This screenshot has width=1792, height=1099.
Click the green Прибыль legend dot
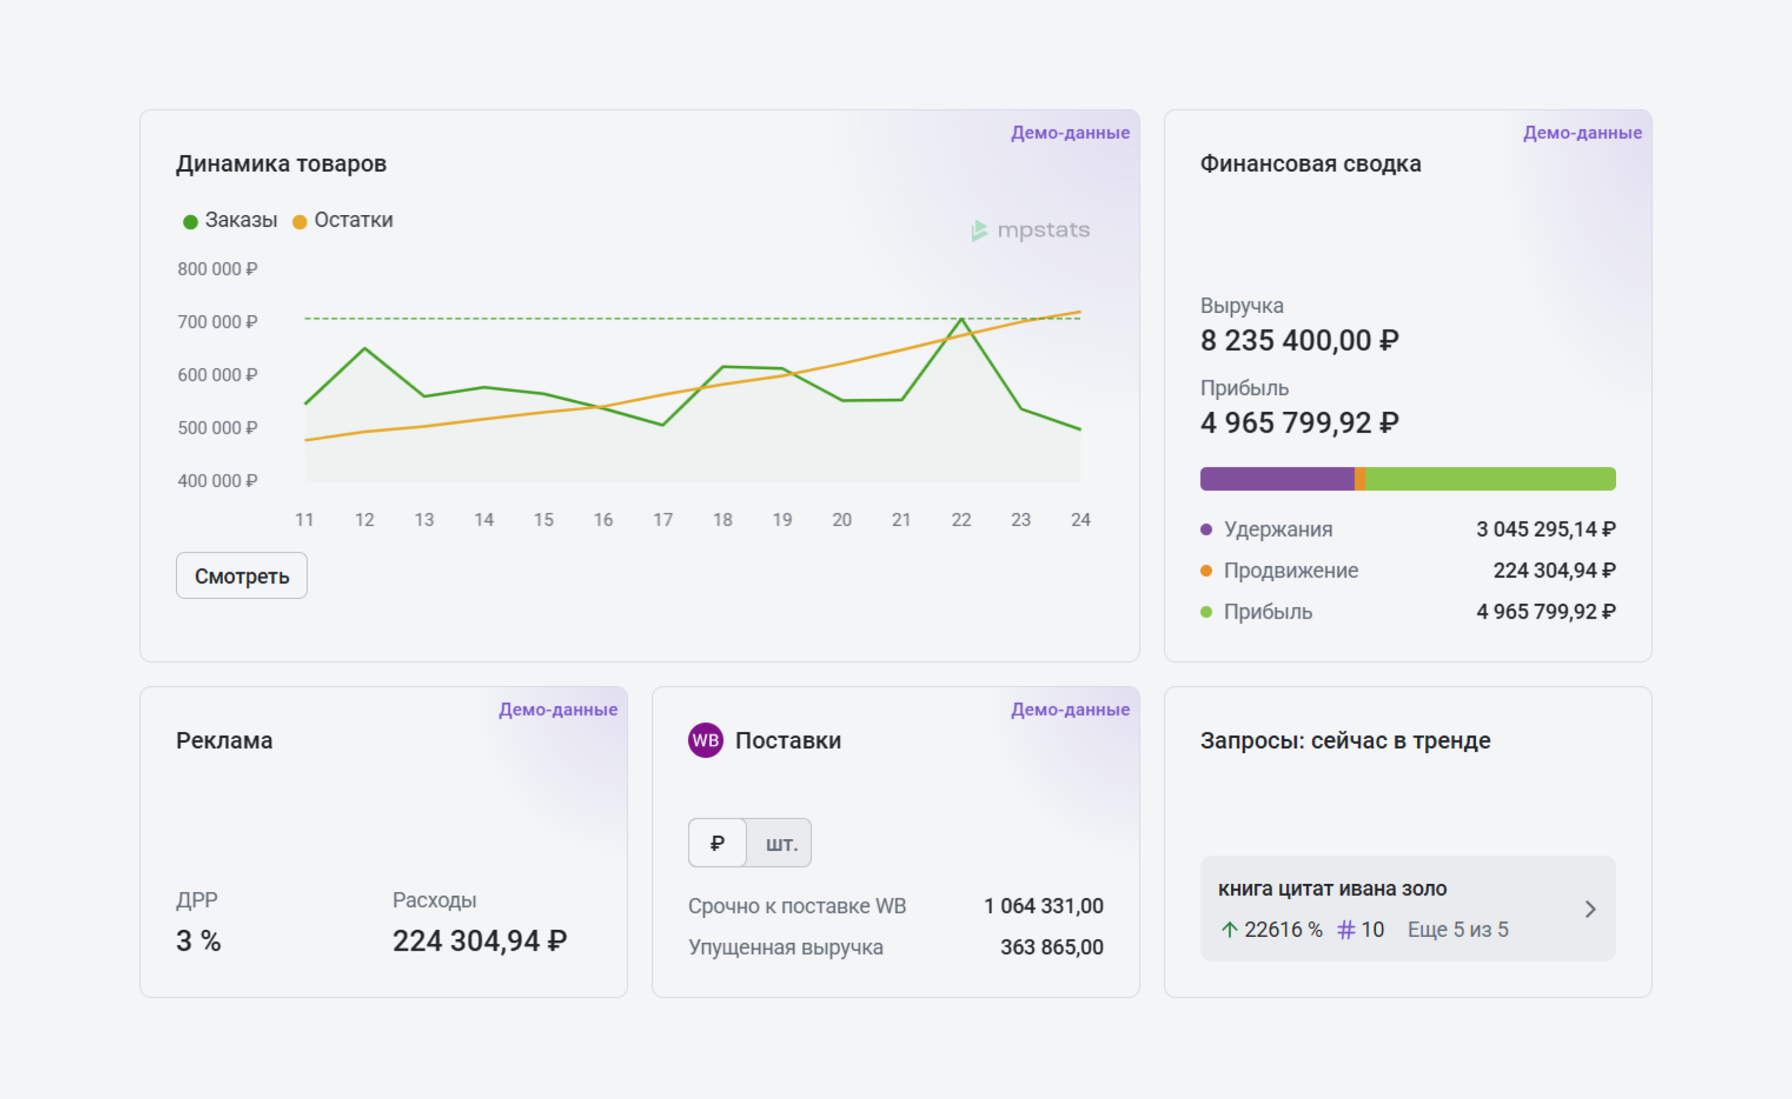(1206, 612)
